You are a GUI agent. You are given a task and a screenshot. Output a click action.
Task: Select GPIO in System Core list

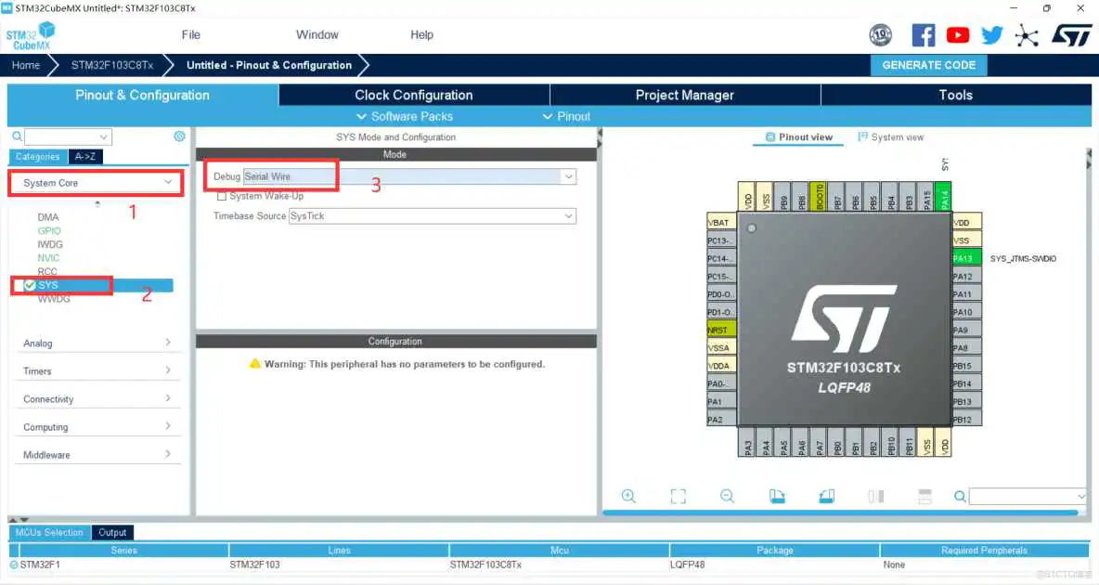[x=49, y=231]
